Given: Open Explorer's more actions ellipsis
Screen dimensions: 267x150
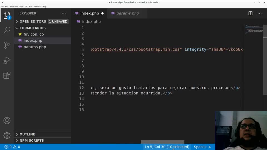Looking at the screenshot, I should tap(64, 13).
